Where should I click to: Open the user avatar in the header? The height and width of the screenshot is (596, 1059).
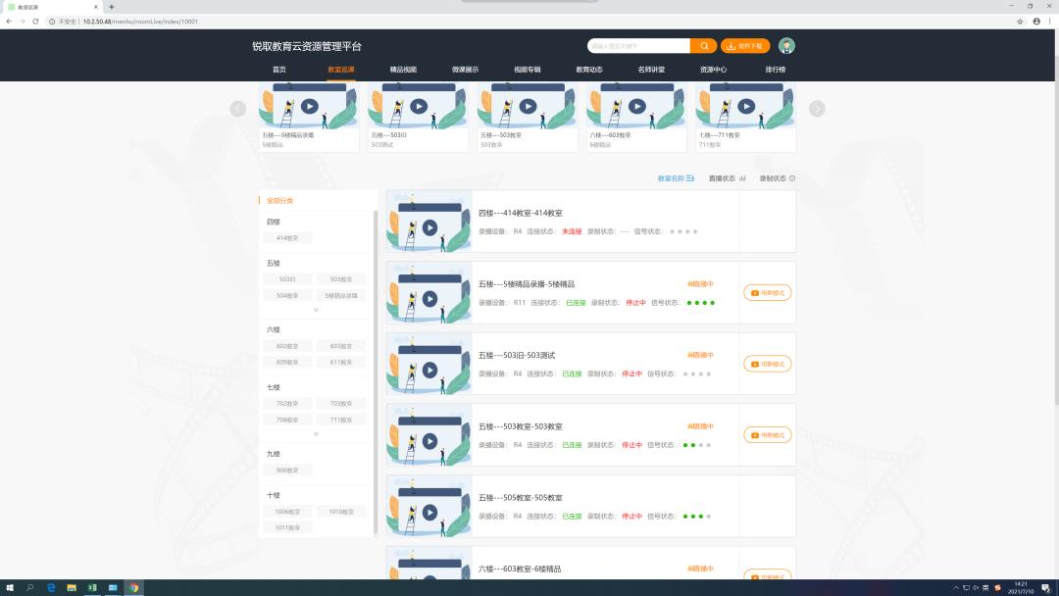click(786, 46)
